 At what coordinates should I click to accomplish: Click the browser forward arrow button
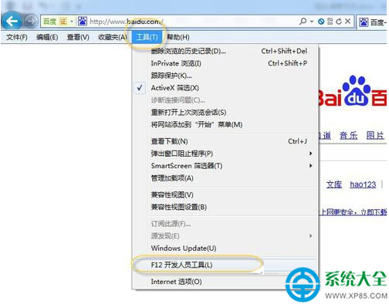click(x=31, y=21)
